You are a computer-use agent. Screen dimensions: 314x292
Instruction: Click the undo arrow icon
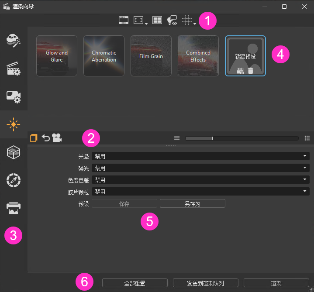pyautogui.click(x=46, y=138)
